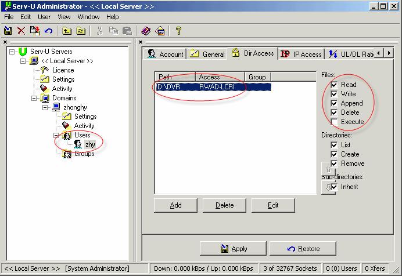
Task: Open the purple help book icon
Action: coord(146,31)
